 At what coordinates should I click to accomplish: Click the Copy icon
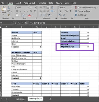click(9, 11)
